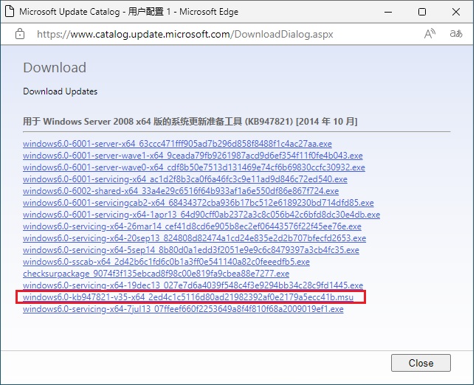Download windows6.0-6001-server-x64 63ccc471 exe link
Screen dimensions: 476x385
coord(177,144)
